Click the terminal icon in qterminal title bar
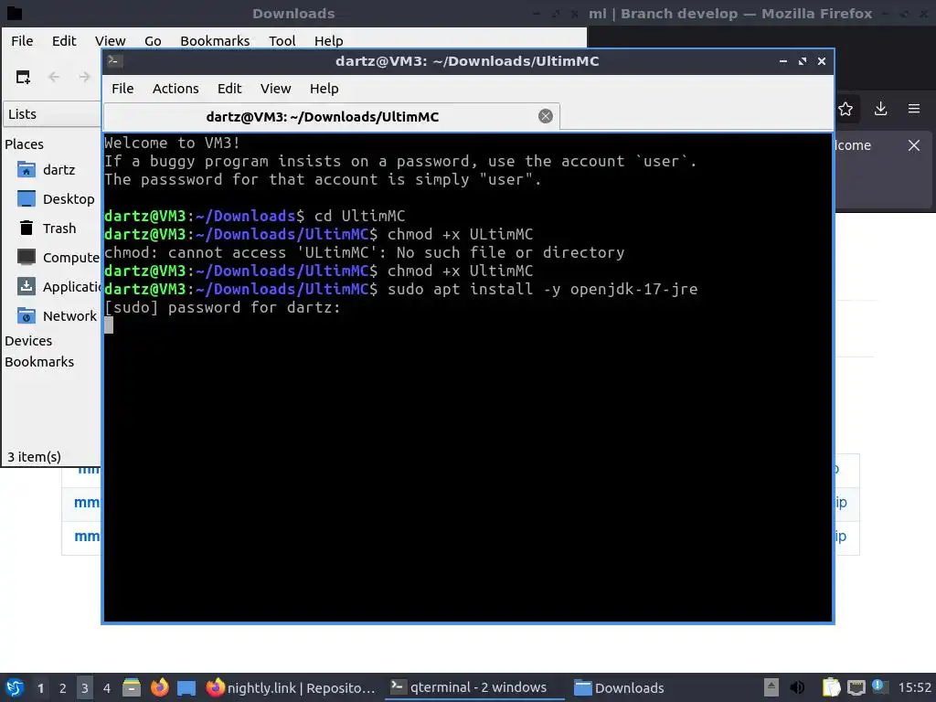936x702 pixels. (114, 61)
